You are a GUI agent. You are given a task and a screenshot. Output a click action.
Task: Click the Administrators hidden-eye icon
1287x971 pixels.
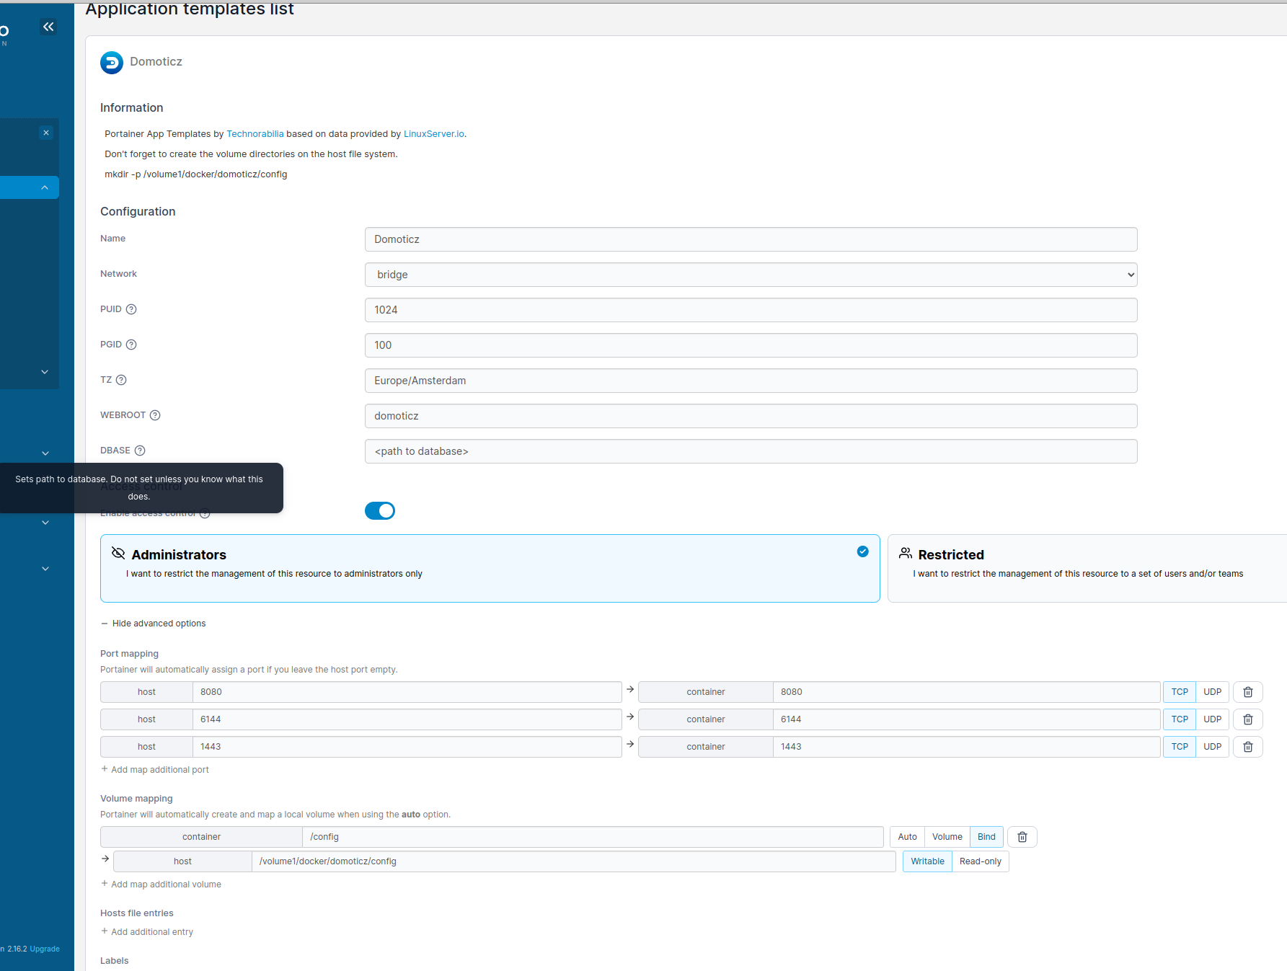click(x=118, y=553)
